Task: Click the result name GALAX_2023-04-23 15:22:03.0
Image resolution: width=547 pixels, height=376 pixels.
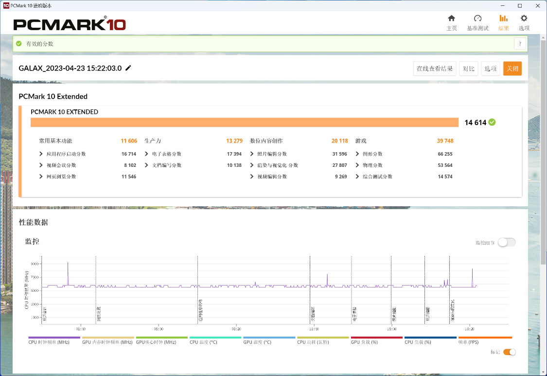Action: pyautogui.click(x=70, y=68)
